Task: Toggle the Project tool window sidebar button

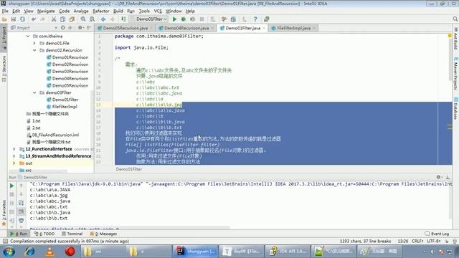Action: pyautogui.click(x=4, y=37)
